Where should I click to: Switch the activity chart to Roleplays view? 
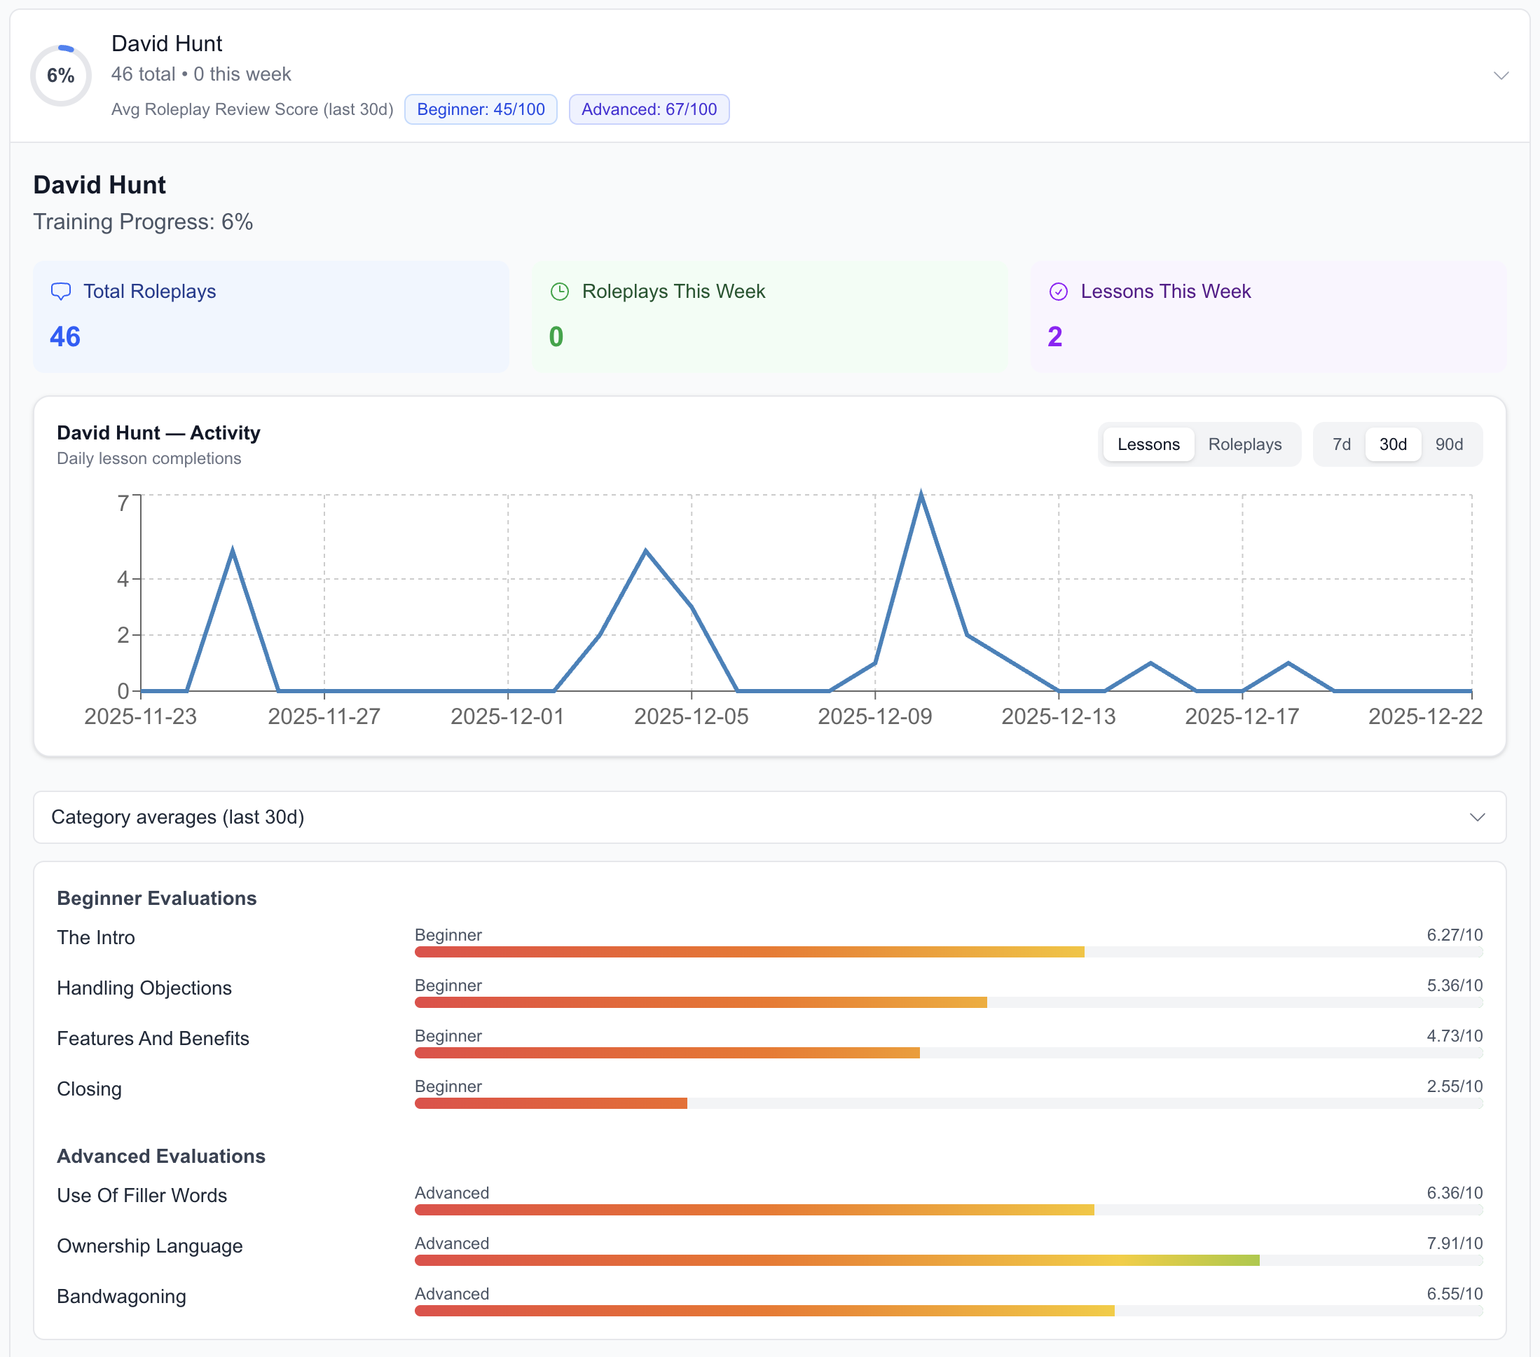click(x=1244, y=444)
